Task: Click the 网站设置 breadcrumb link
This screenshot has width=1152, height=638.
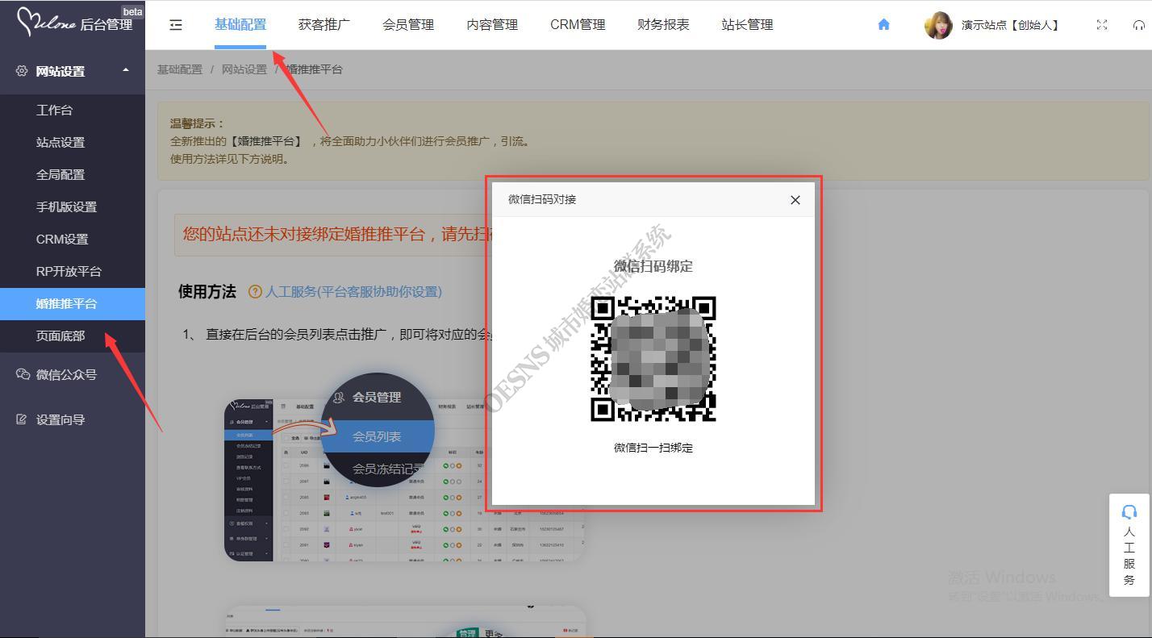Action: click(x=244, y=69)
